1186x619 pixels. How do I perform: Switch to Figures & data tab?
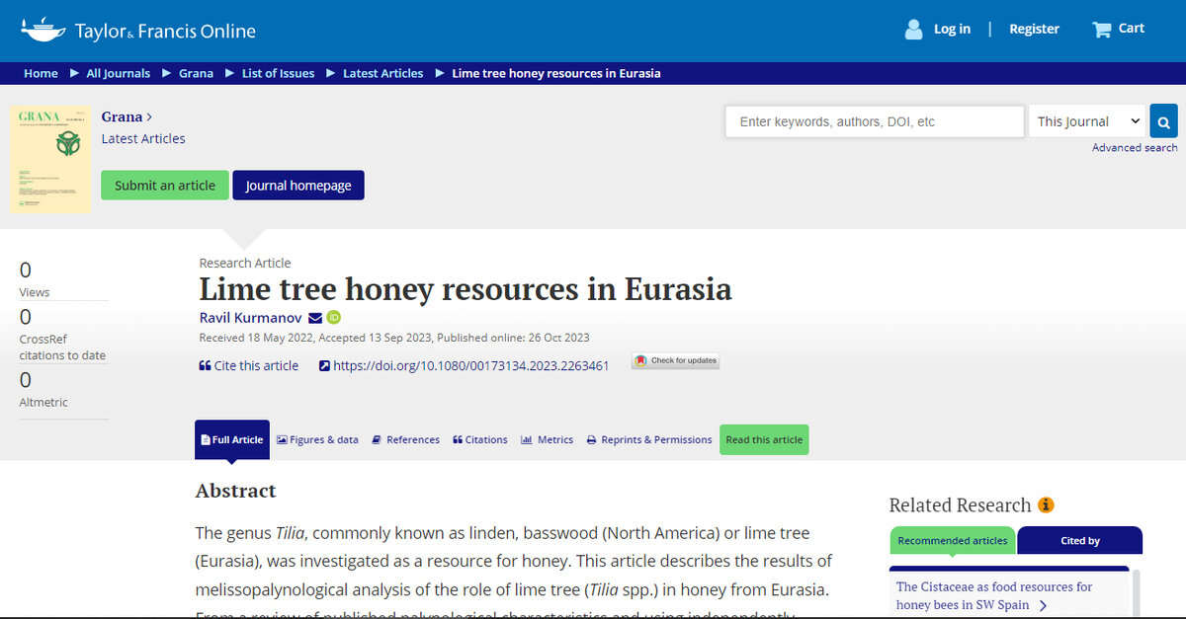tap(317, 439)
